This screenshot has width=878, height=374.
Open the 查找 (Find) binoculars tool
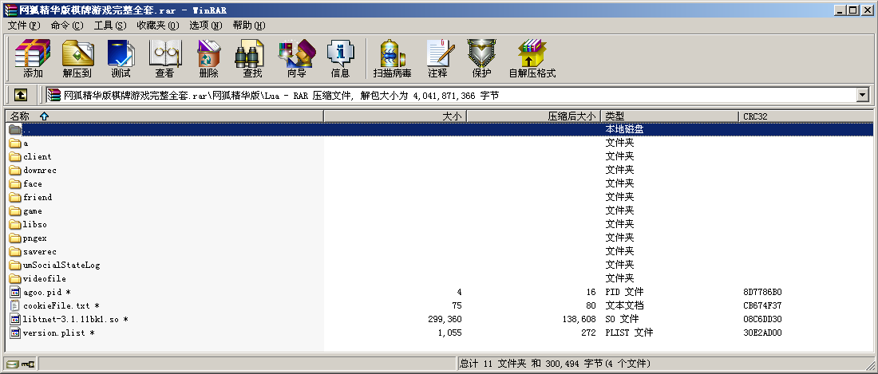coord(252,58)
